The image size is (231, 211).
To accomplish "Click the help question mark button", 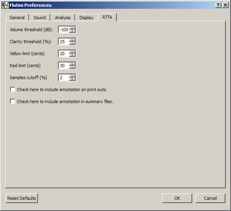I will tap(218, 5).
